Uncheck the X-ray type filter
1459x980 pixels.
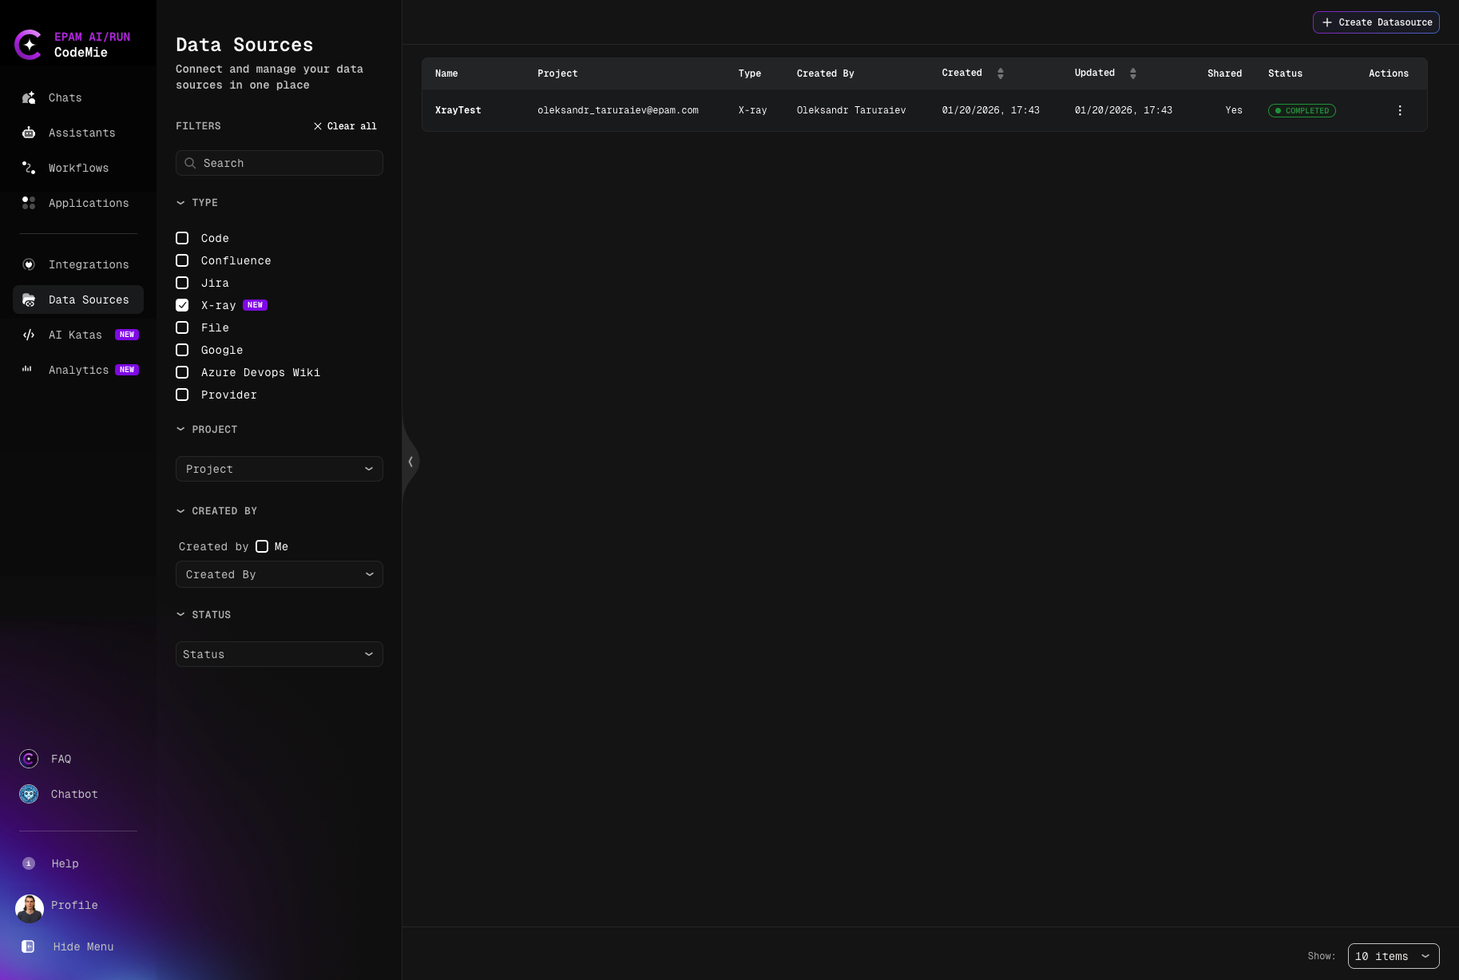182,305
